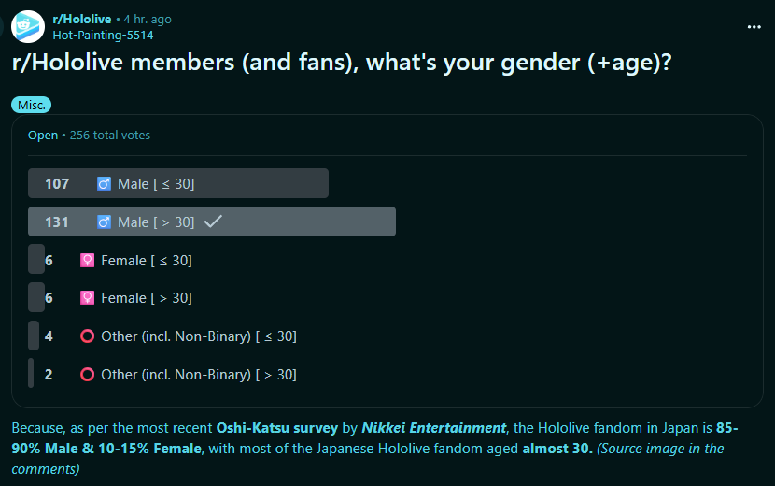This screenshot has width=775, height=486.
Task: Click the post title about gender and age
Action: [x=340, y=64]
